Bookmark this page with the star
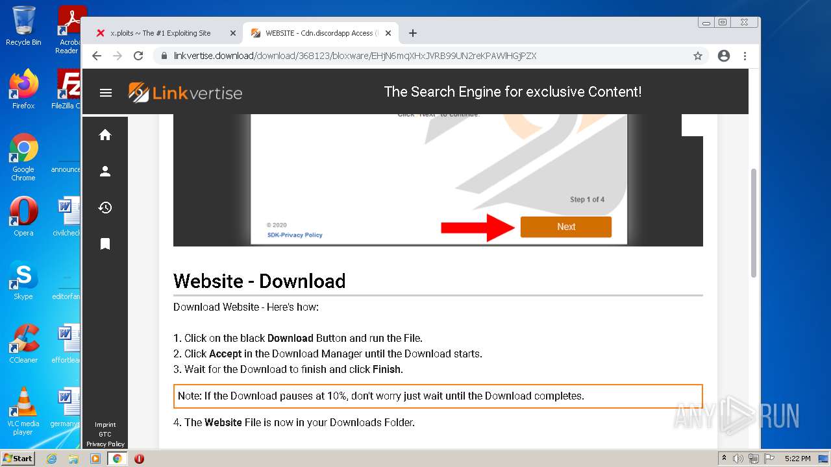 click(698, 56)
